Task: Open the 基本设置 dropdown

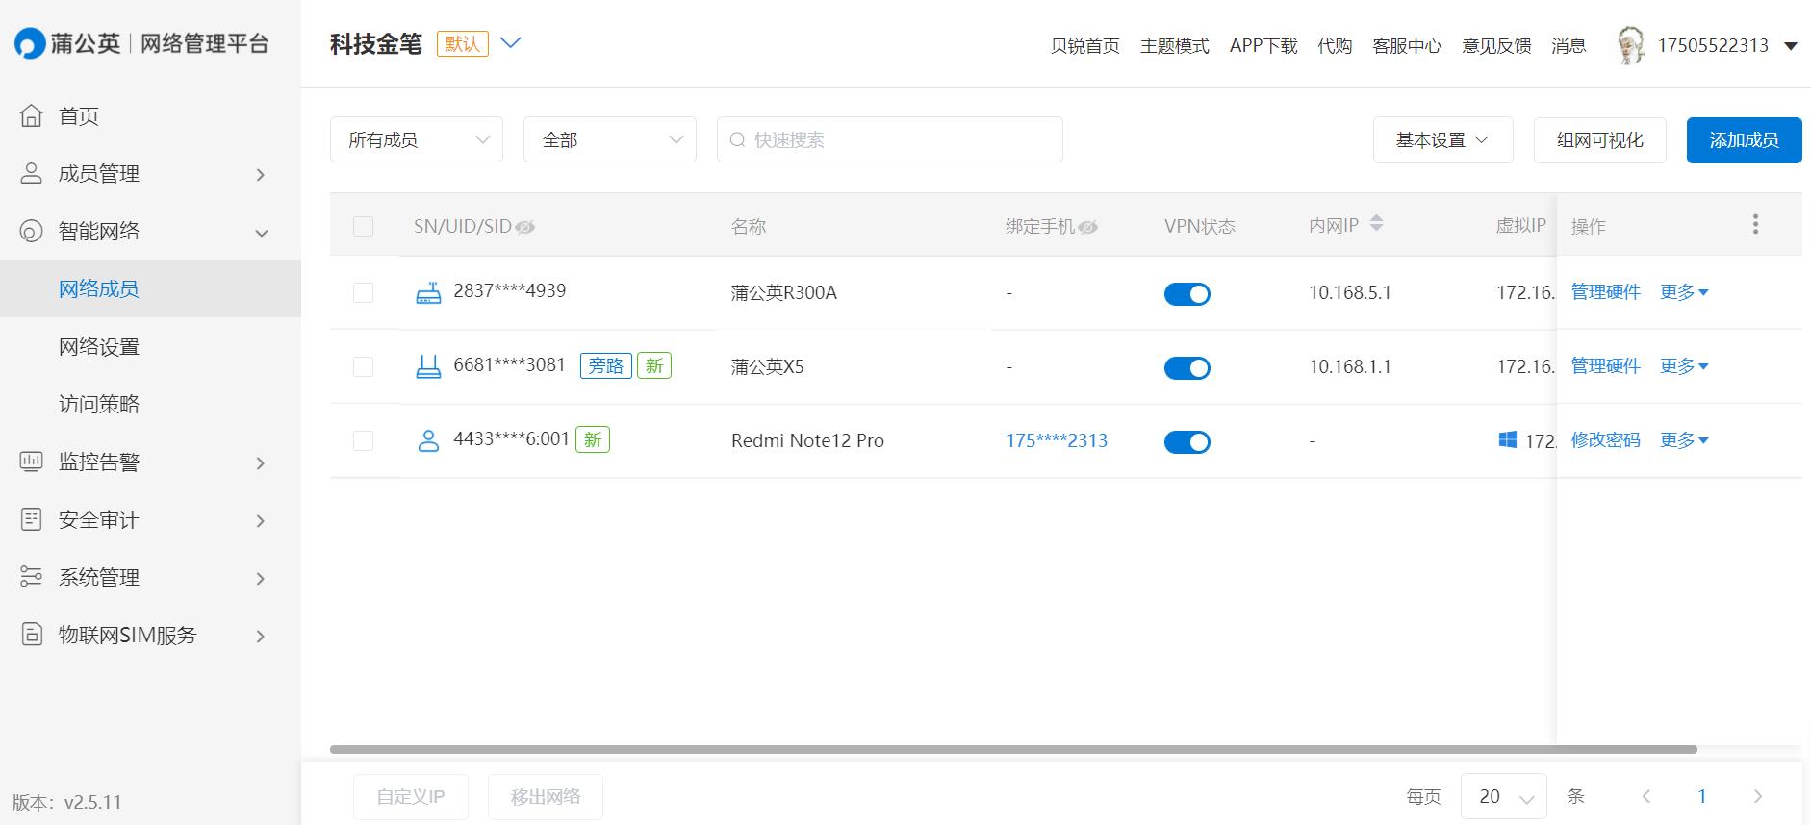Action: click(1443, 139)
